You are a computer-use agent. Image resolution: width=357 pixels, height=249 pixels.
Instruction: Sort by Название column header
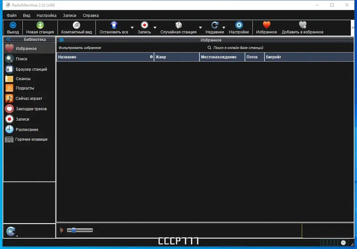click(x=105, y=57)
